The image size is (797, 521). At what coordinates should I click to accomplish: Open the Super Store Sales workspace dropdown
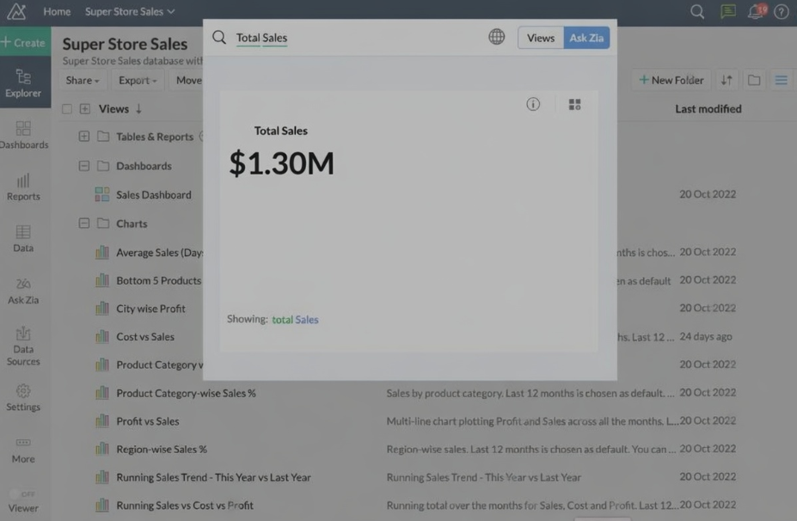tap(130, 11)
